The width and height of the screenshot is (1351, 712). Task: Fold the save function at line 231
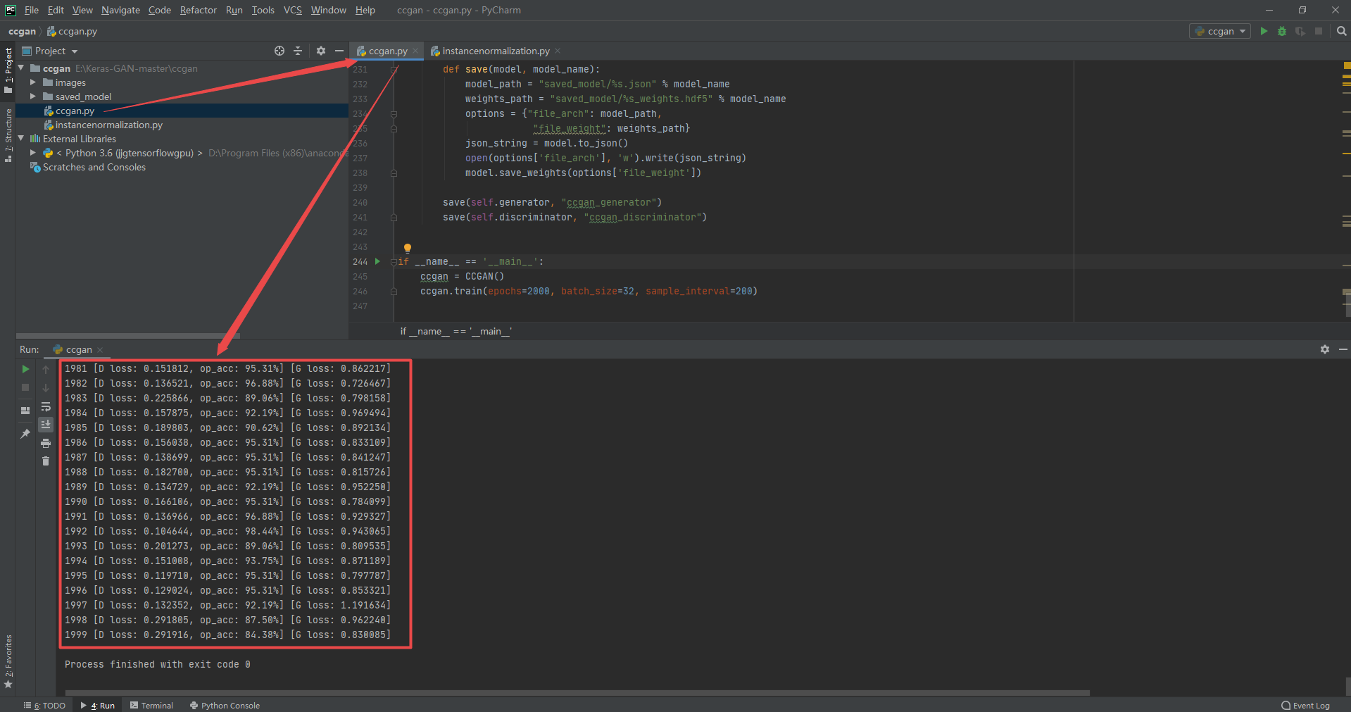click(394, 69)
